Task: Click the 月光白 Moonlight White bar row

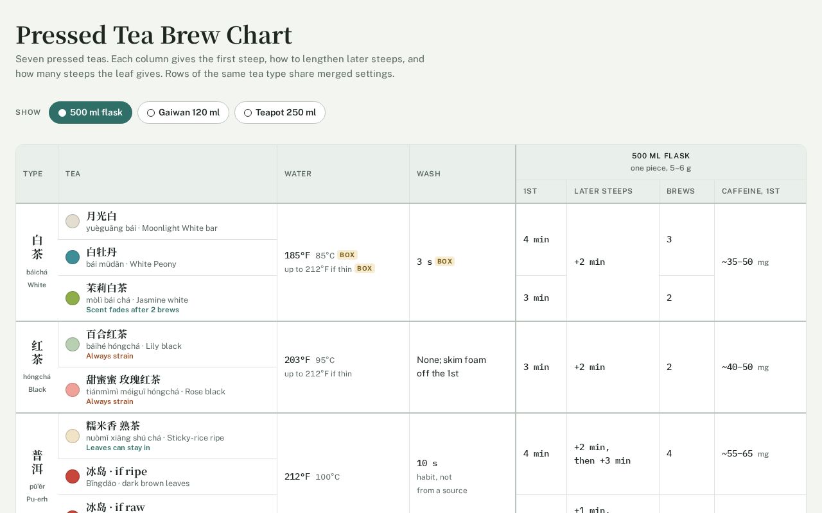Action: tap(168, 222)
